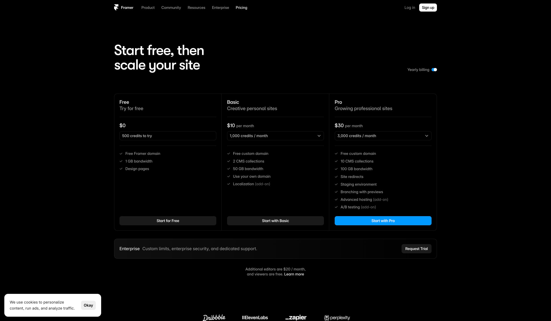Click the "Try for free" subtitle
Viewport: 551px width, 321px height.
(131, 108)
